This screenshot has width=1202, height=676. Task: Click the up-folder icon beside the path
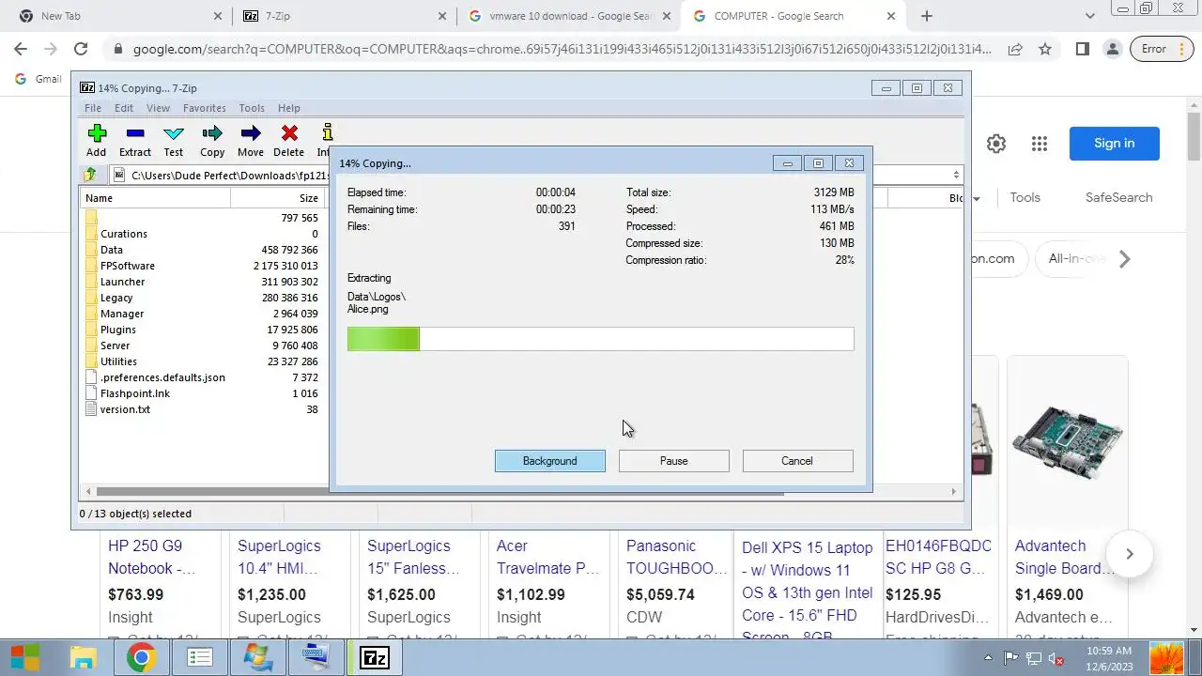click(90, 175)
